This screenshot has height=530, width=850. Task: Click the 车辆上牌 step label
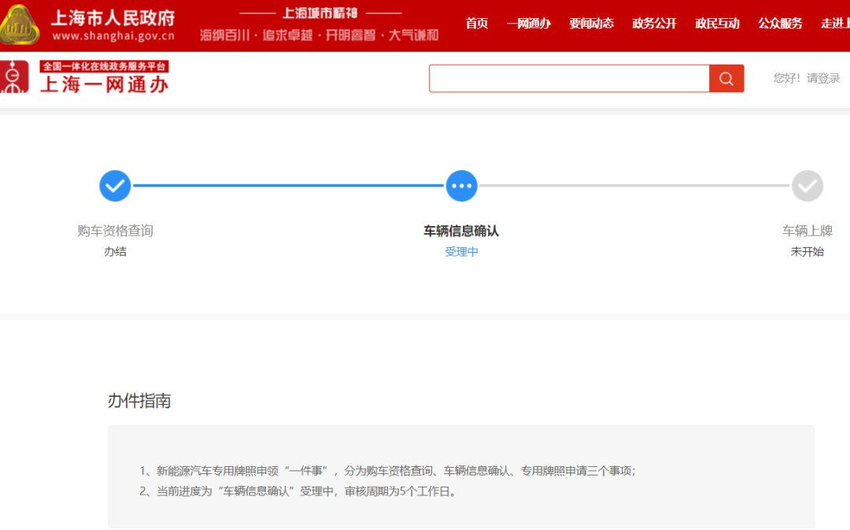[x=807, y=231]
